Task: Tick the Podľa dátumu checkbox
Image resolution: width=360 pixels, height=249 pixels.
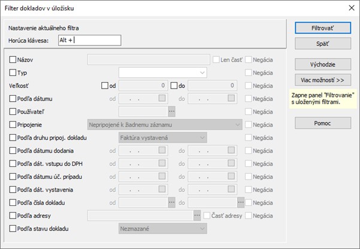Action: [x=13, y=99]
